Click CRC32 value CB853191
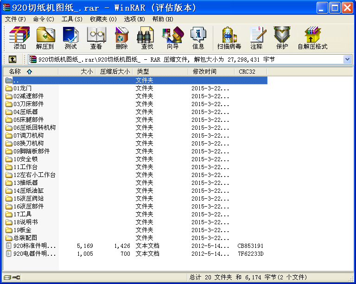This screenshot has width=356, height=284. [x=250, y=246]
